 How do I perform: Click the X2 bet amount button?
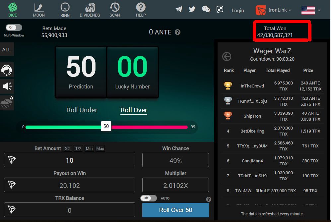[x=67, y=149]
